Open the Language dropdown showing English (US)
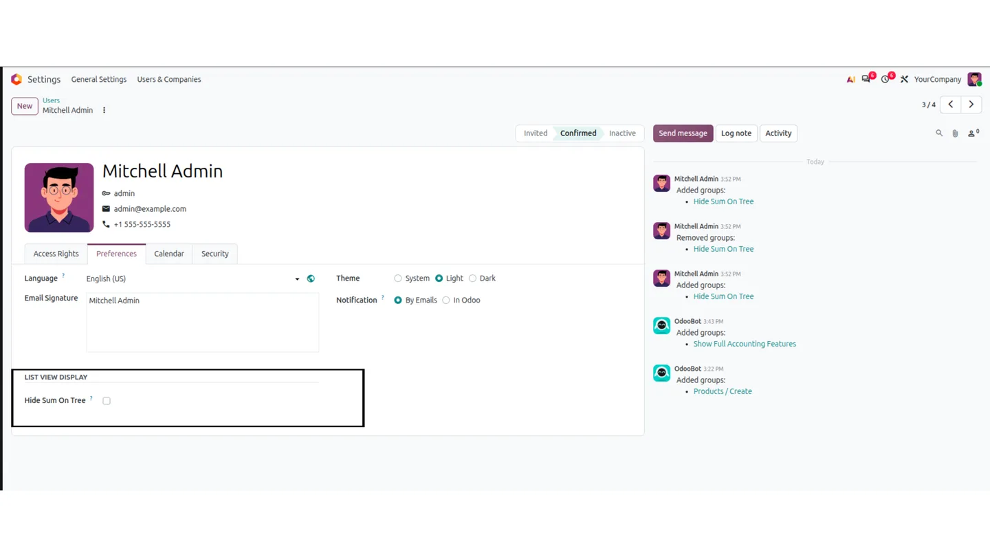Viewport: 990px width, 557px height. click(193, 278)
